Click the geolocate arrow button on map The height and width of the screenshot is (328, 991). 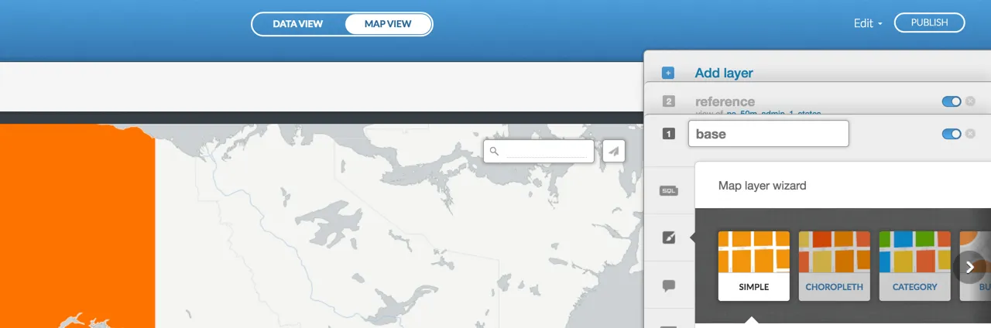[614, 151]
